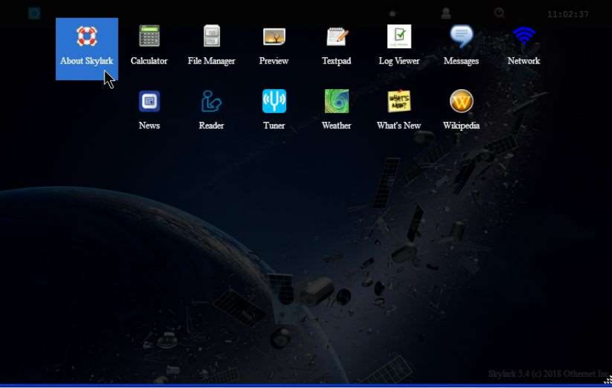This screenshot has width=612, height=388.
Task: Open the About Skylark app
Action: pos(86,49)
